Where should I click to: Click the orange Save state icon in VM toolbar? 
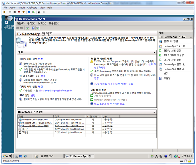[23, 12]
